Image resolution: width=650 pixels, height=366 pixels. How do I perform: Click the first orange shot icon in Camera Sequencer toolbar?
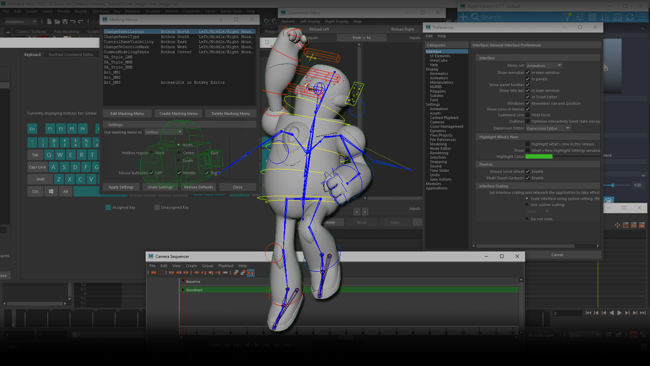coord(154,273)
